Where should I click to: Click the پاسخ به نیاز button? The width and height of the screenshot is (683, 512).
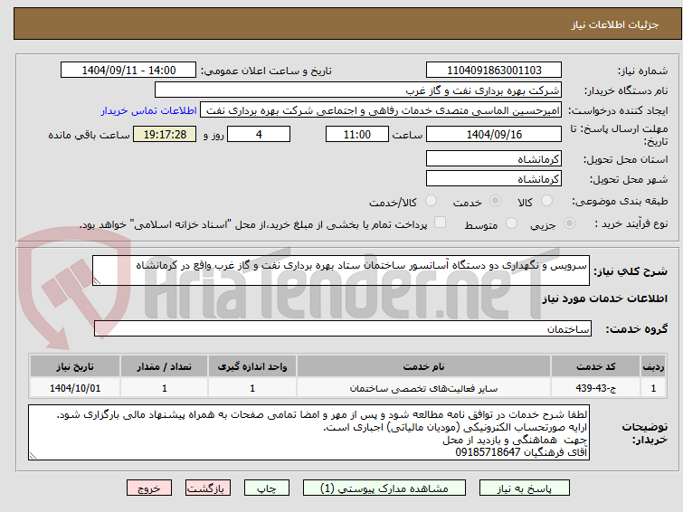coord(525,488)
